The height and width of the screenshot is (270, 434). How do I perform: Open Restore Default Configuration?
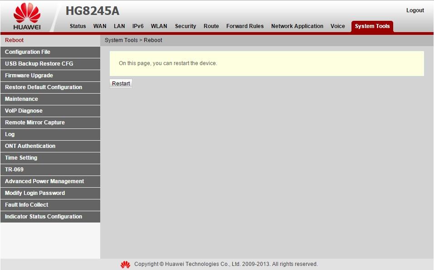50,87
